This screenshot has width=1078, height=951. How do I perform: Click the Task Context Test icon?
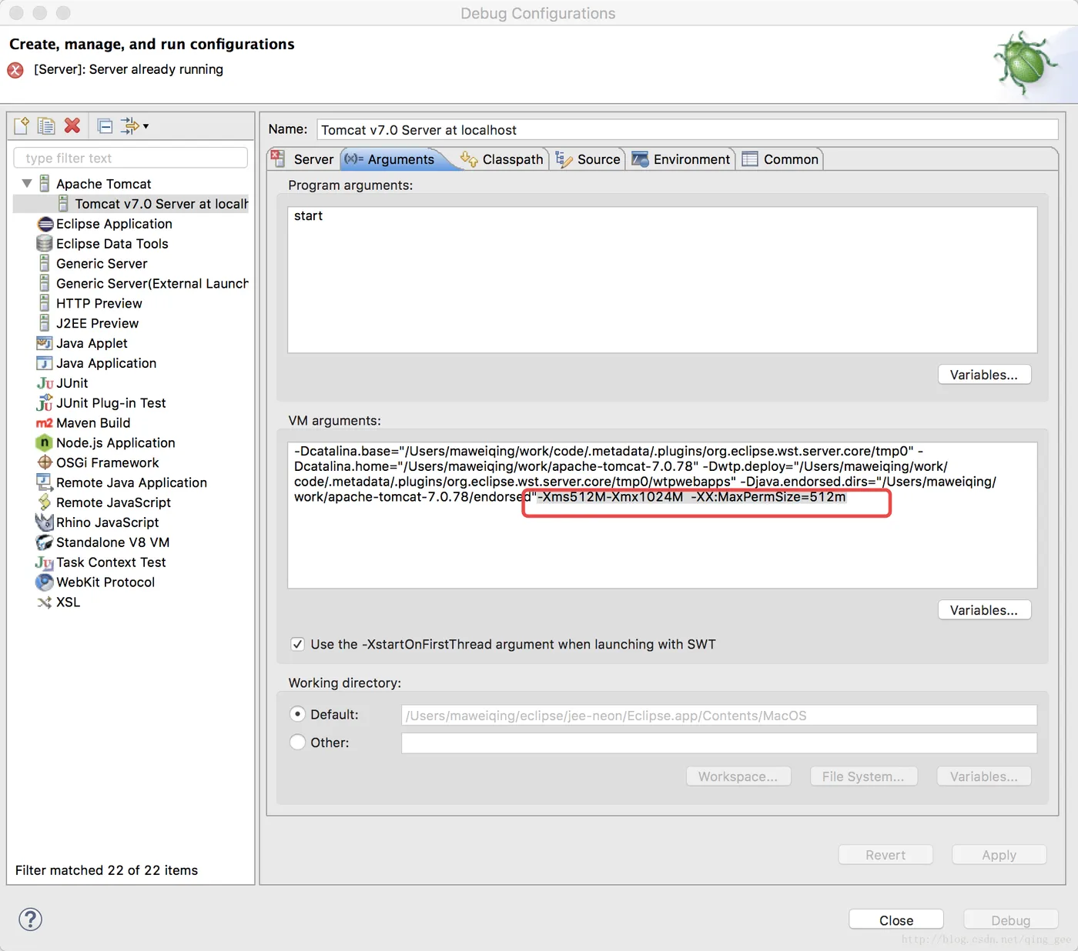point(45,562)
